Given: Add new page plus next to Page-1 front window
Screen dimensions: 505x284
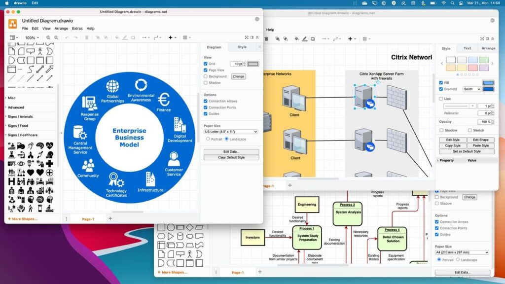Looking at the screenshot, I should pyautogui.click(x=110, y=218).
